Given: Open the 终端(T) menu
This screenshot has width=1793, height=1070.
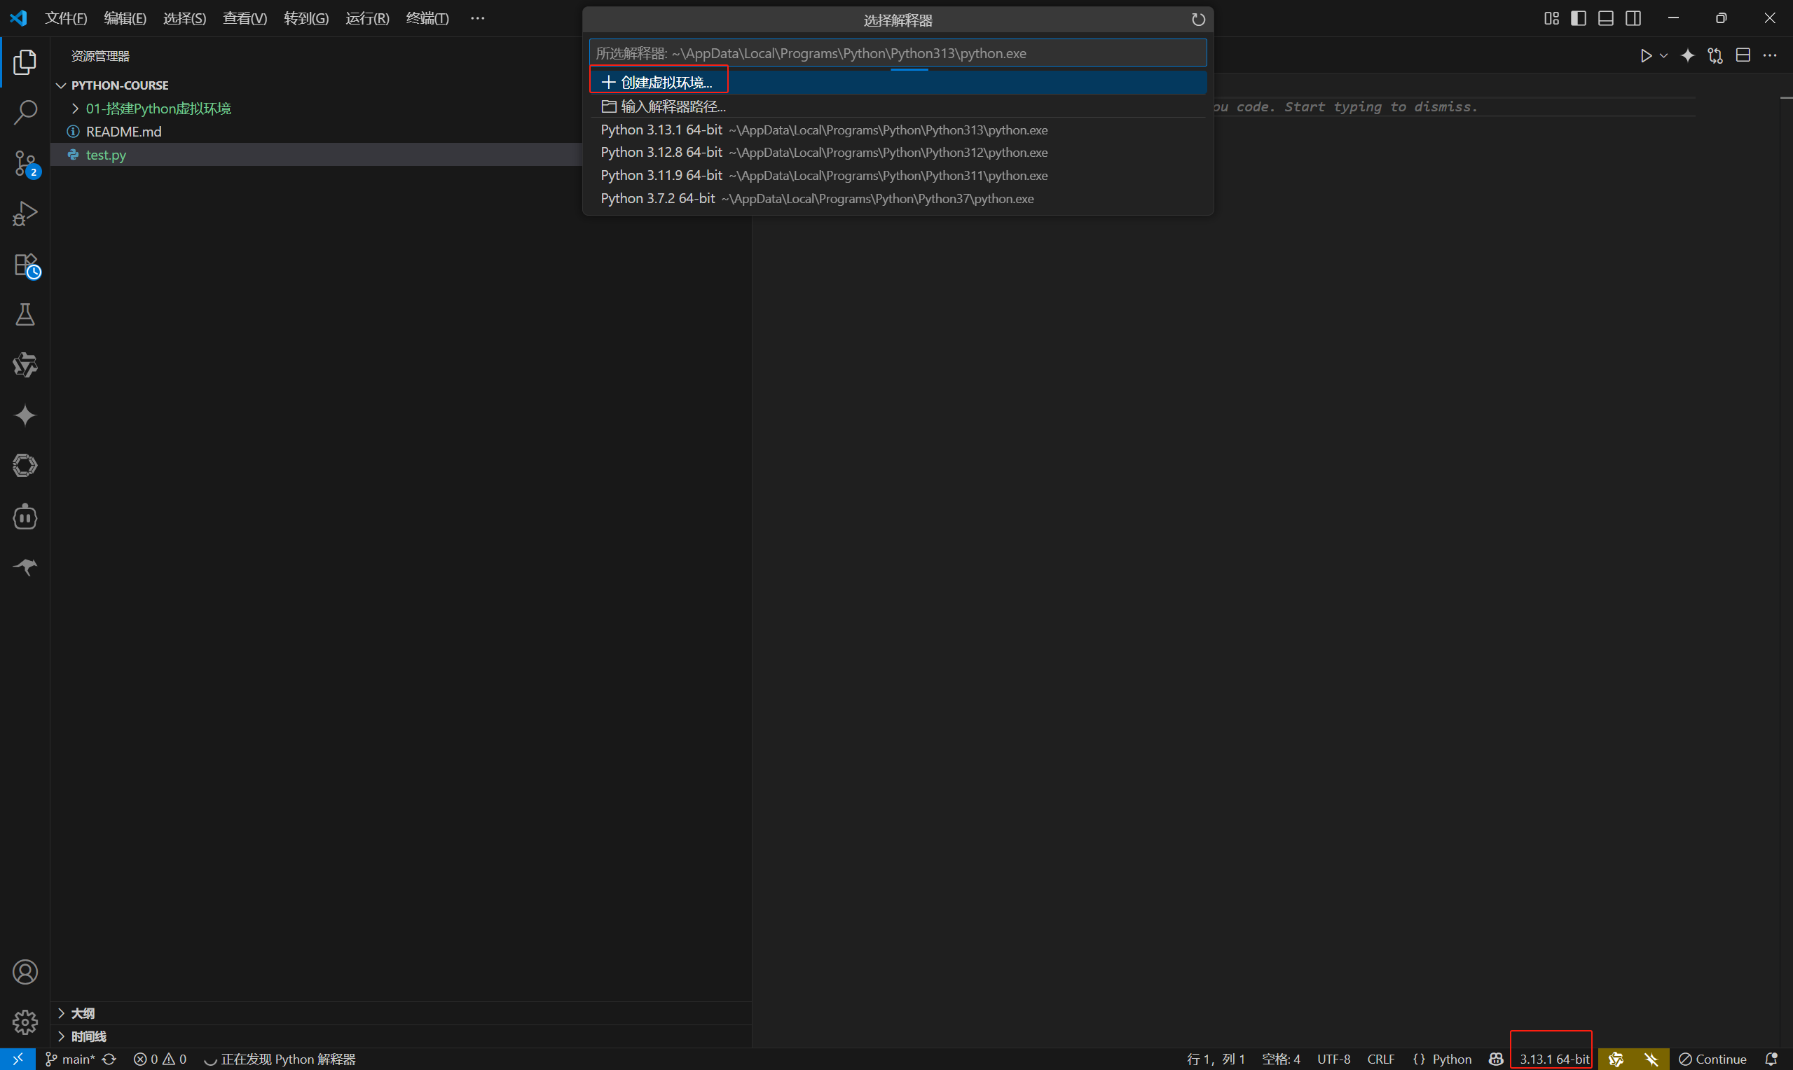Looking at the screenshot, I should [427, 19].
